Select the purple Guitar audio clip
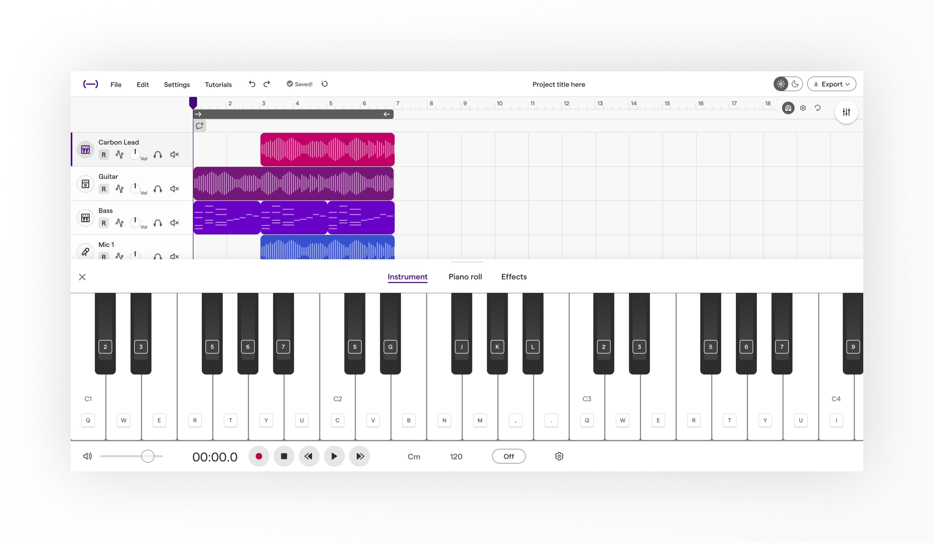 point(293,184)
